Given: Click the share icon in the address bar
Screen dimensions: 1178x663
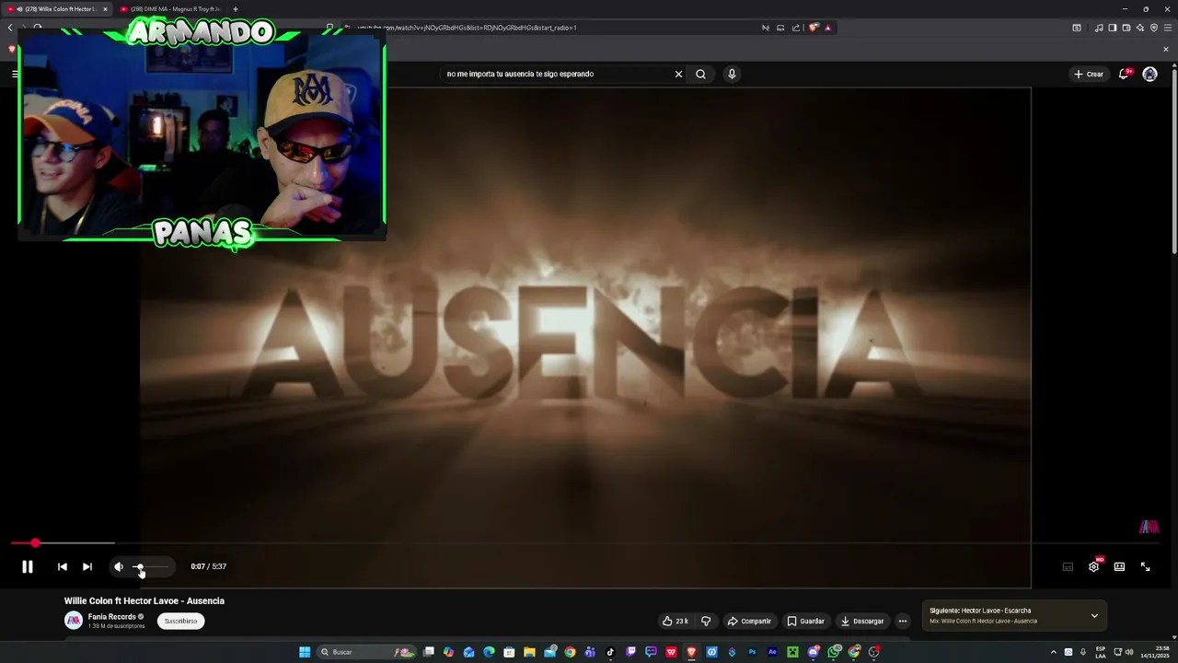Looking at the screenshot, I should (x=796, y=28).
